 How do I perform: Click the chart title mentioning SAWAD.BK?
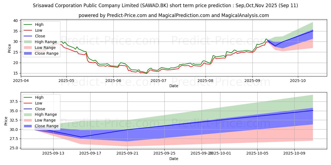coord(165,5)
